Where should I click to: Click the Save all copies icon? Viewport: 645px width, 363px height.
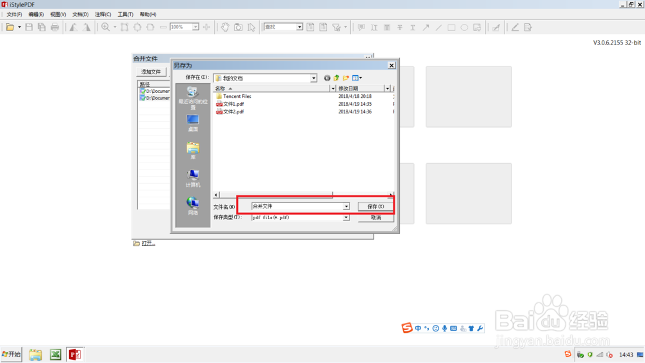41,27
